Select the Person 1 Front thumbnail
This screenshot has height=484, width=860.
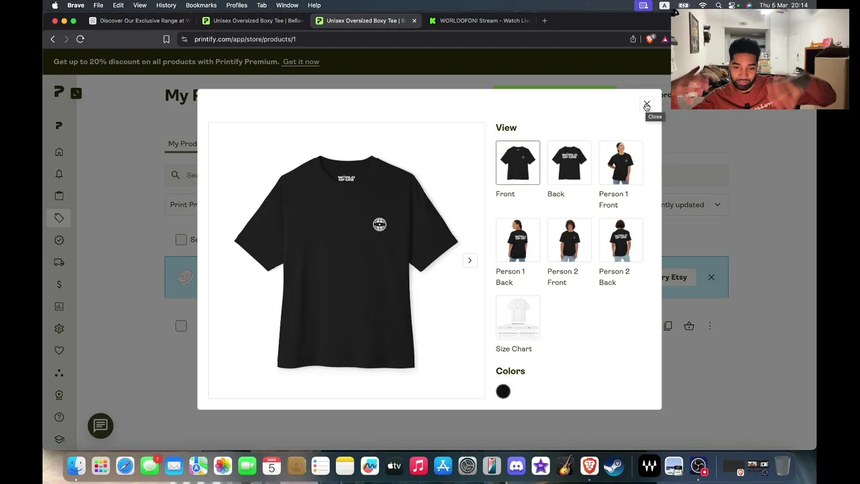(621, 163)
